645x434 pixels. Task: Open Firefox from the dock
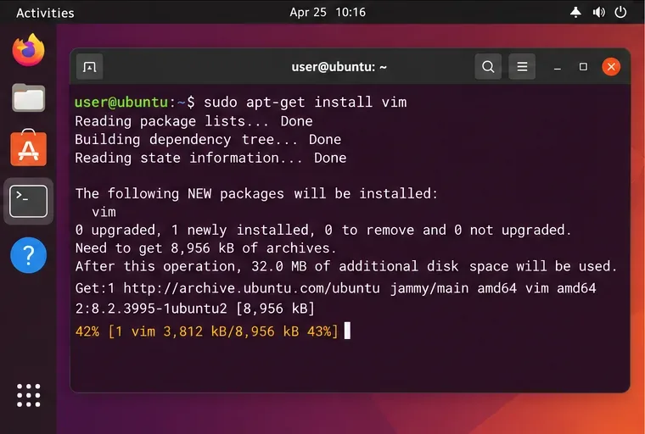28,50
